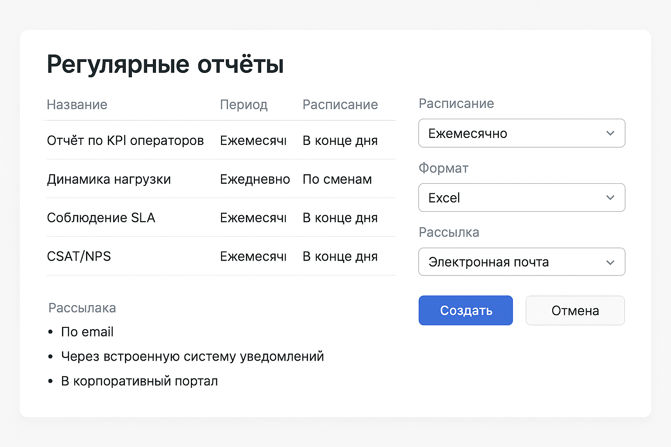Screen dimensions: 671x447
Task: Click the period cell of Отчёт по KPI
Action: pos(253,141)
